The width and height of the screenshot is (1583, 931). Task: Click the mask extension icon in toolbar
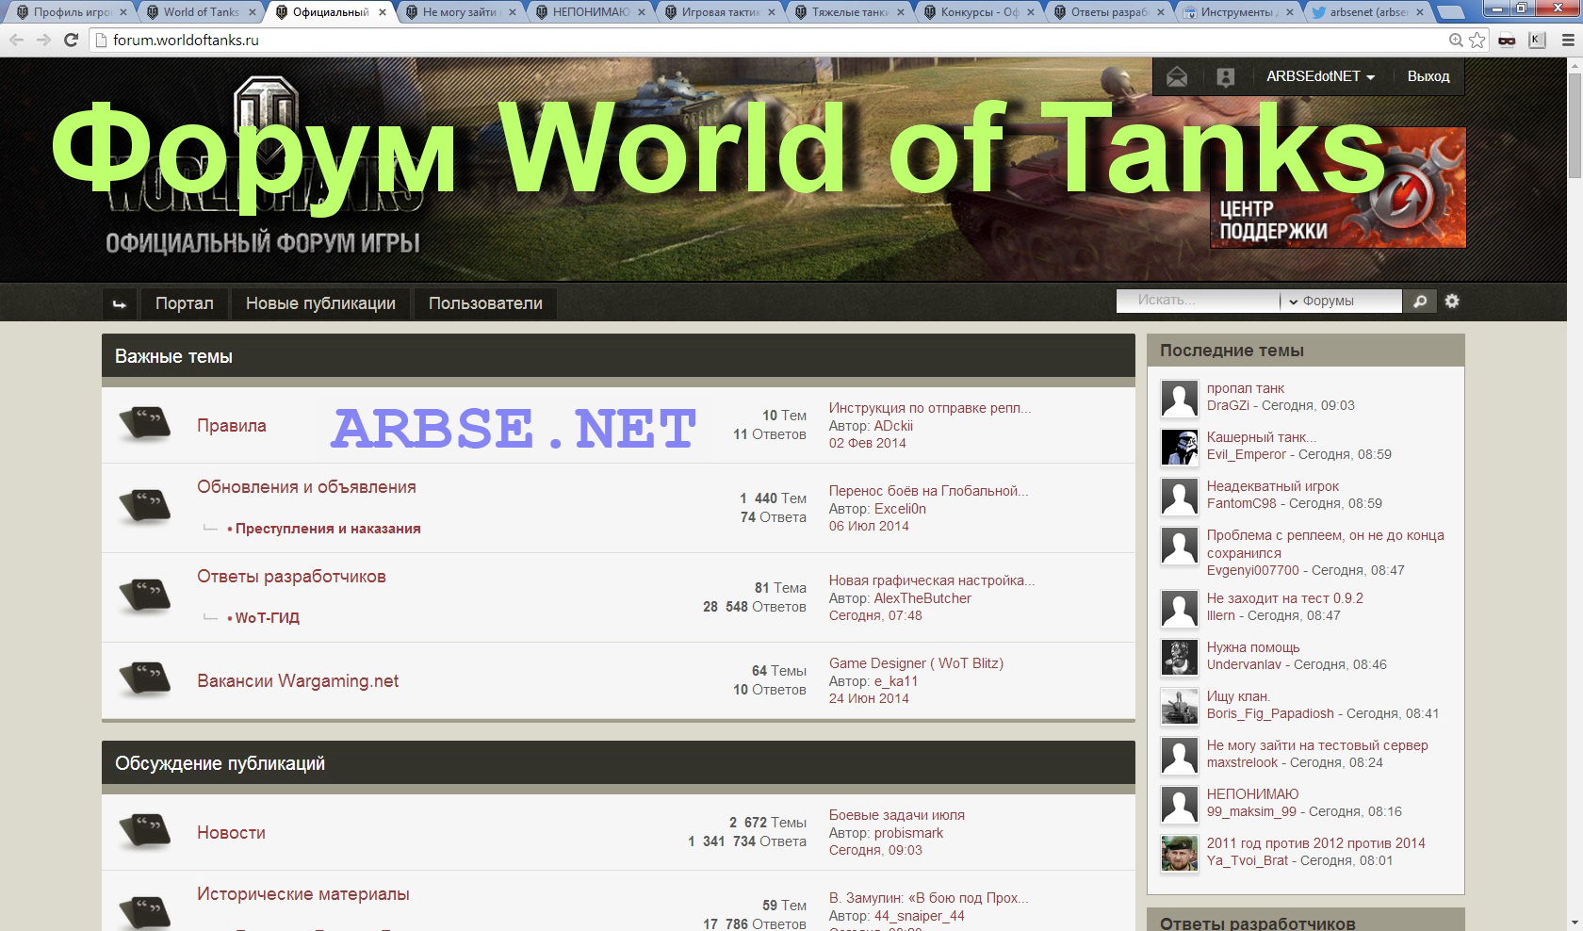pos(1507,40)
